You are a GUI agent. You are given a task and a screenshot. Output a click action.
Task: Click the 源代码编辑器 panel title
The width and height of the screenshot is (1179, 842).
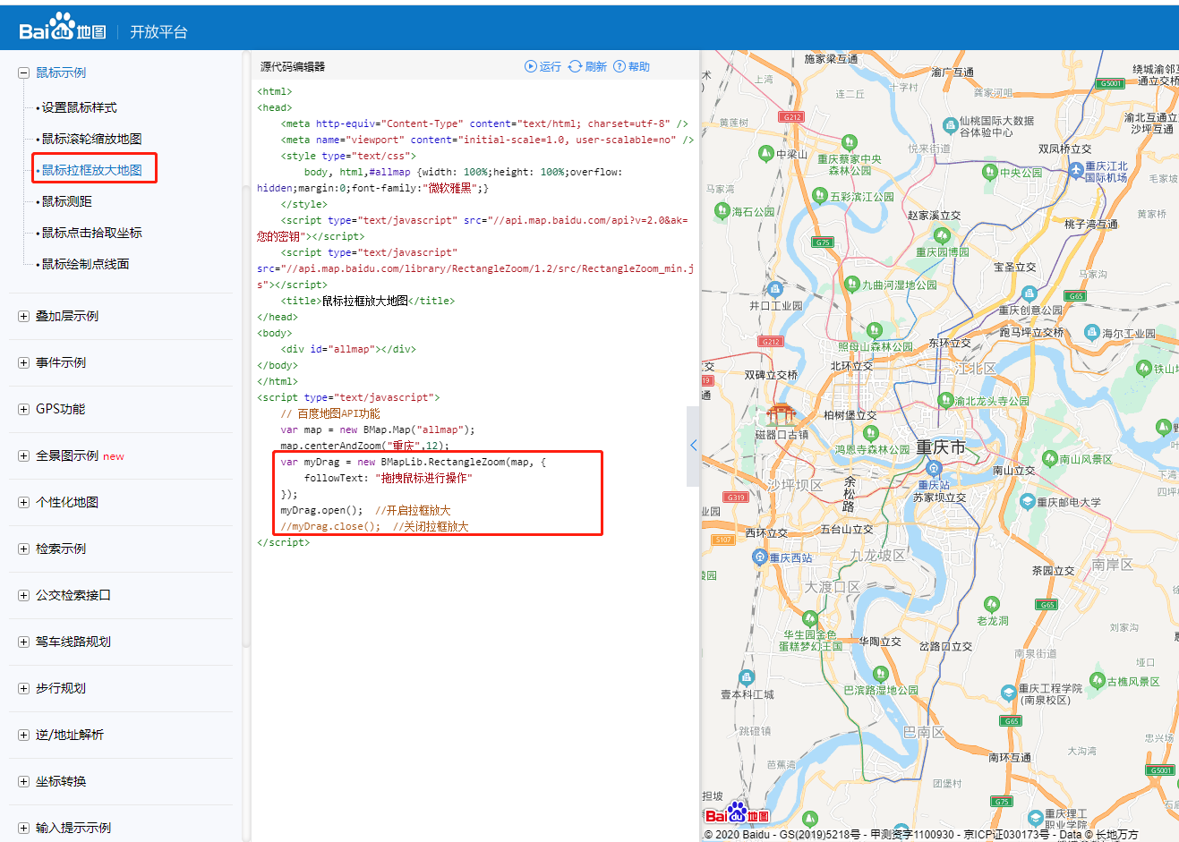[x=293, y=66]
